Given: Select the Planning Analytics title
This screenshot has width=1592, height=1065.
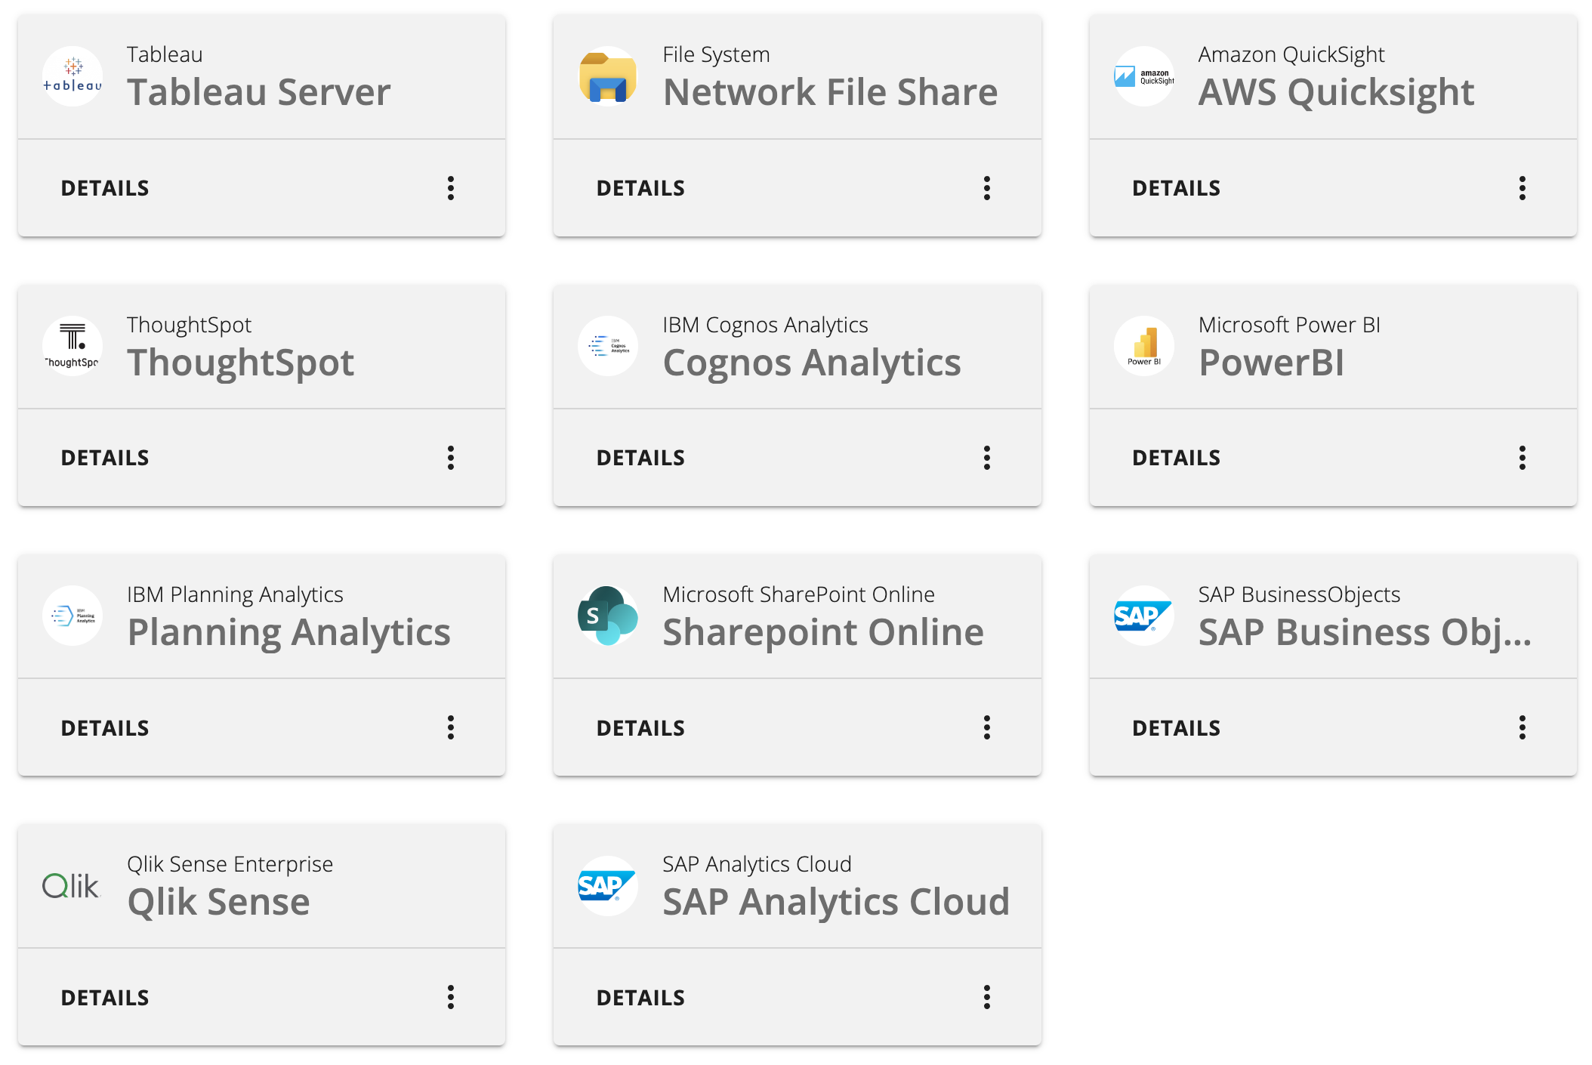Looking at the screenshot, I should pyautogui.click(x=288, y=632).
